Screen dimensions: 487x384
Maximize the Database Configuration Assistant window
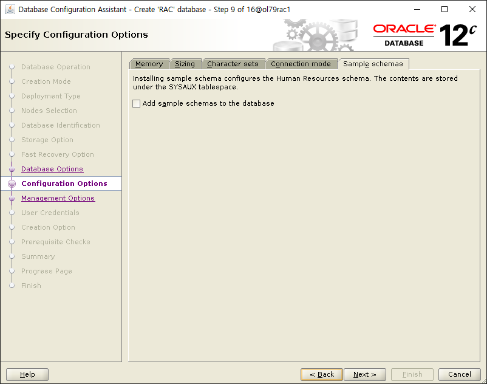[444, 9]
